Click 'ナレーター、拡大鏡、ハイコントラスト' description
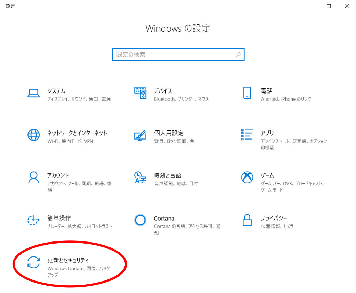356x293 pixels. [80, 227]
